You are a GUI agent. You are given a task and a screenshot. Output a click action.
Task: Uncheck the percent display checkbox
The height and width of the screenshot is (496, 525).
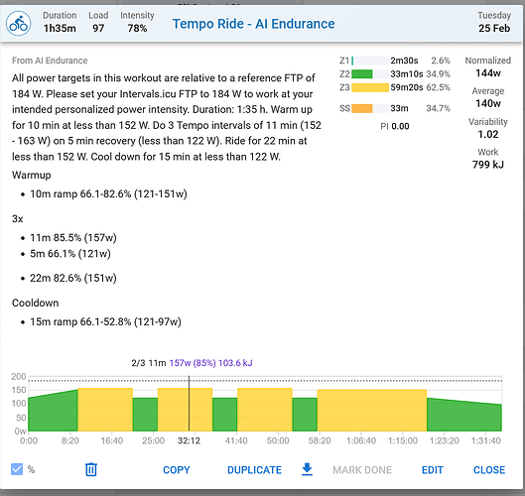coord(17,469)
